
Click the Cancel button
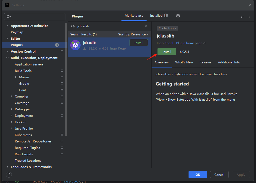tap(219, 175)
